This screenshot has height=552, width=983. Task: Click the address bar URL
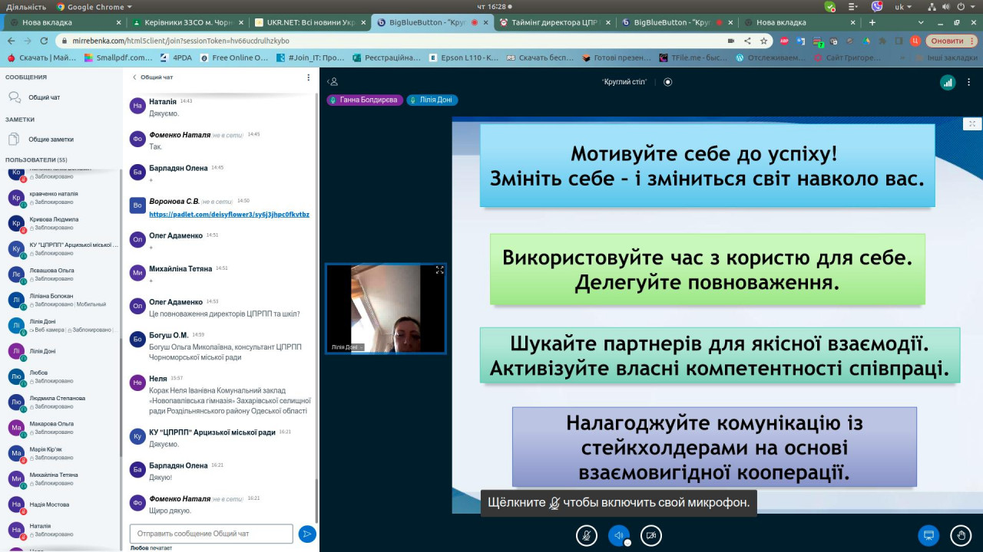(x=182, y=41)
